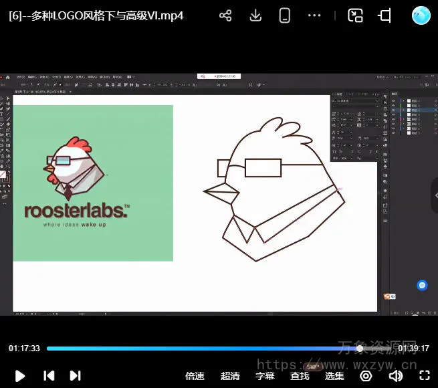Click the progress bar playhead knob
This screenshot has width=438, height=388.
click(x=360, y=349)
